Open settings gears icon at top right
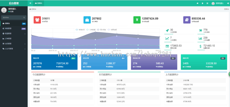This screenshot has height=107, width=230. coord(228,3)
